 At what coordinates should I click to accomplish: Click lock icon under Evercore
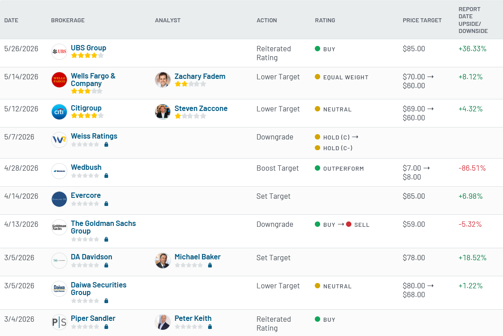pyautogui.click(x=106, y=204)
